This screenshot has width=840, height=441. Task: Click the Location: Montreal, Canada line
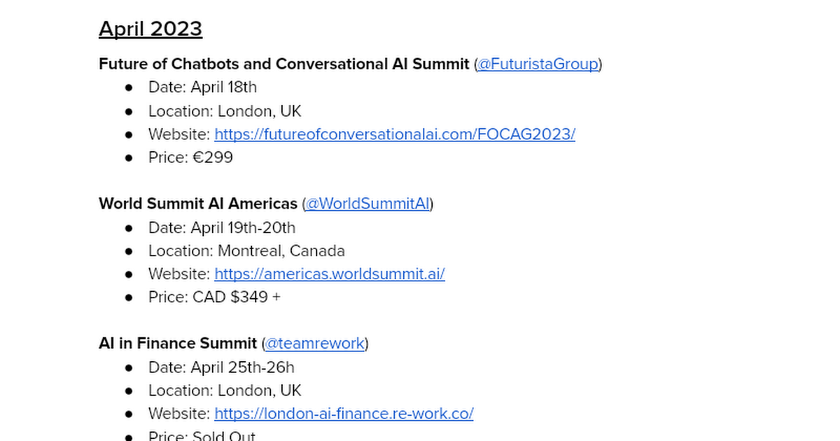coord(246,251)
